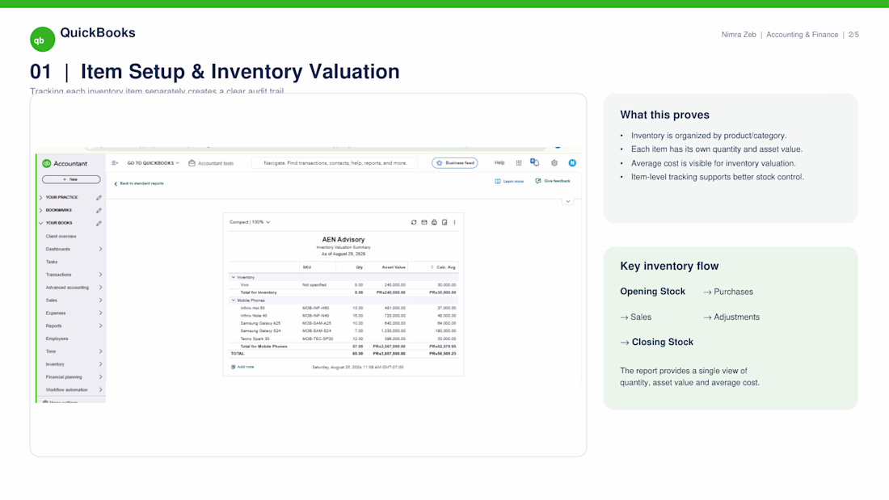The width and height of the screenshot is (889, 500).
Task: Click the Vivo item row
Action: tap(343, 285)
